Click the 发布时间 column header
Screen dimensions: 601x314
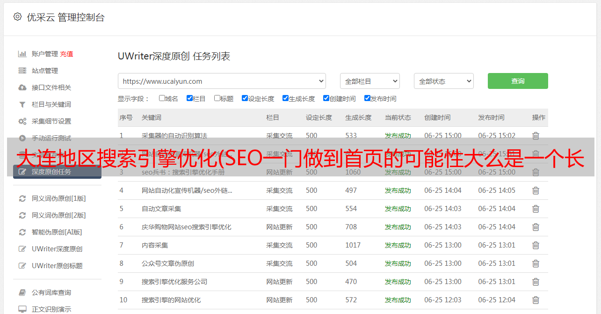coord(491,117)
